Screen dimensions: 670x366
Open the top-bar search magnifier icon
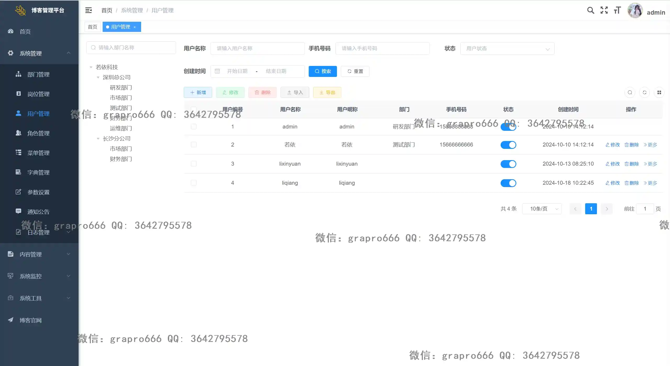click(590, 10)
